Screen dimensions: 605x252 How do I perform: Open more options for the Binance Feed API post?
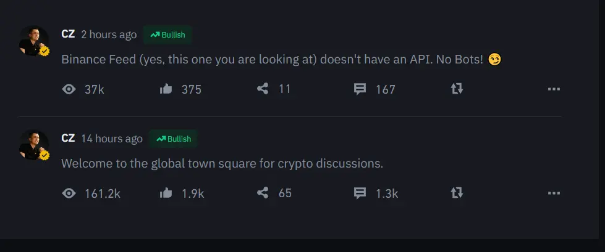tap(554, 89)
